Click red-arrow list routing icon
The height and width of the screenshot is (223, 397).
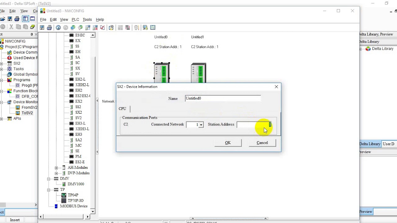127,28
